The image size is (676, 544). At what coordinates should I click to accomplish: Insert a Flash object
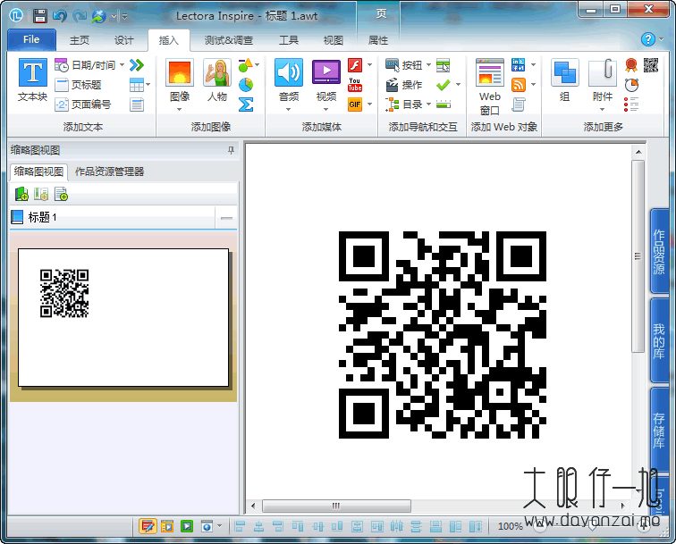[355, 65]
